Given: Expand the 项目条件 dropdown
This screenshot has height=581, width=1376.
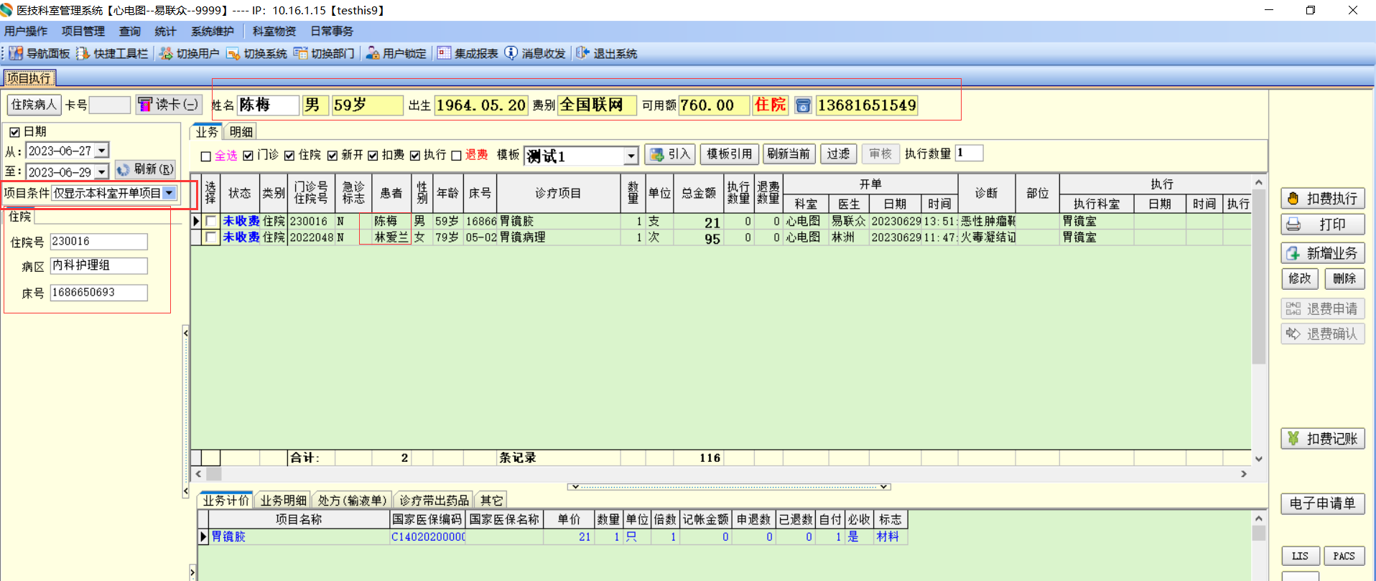Looking at the screenshot, I should click(169, 193).
